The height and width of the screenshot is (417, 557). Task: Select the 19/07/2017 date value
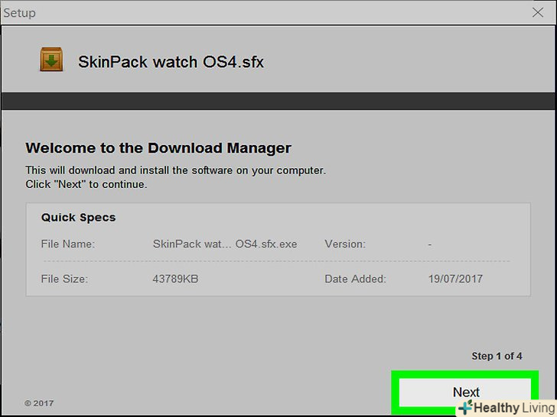pos(455,279)
